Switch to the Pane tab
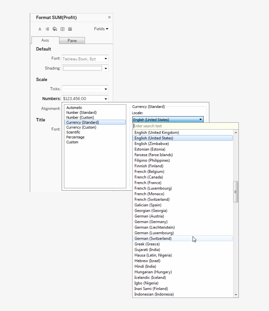 tap(72, 41)
